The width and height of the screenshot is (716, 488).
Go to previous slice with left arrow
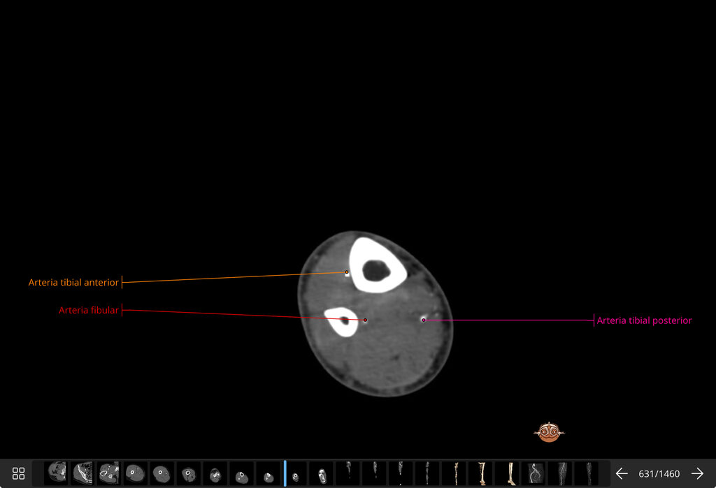[622, 473]
